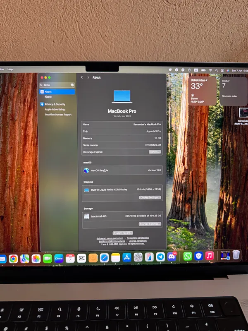Open the Trash in the dock

(236, 254)
